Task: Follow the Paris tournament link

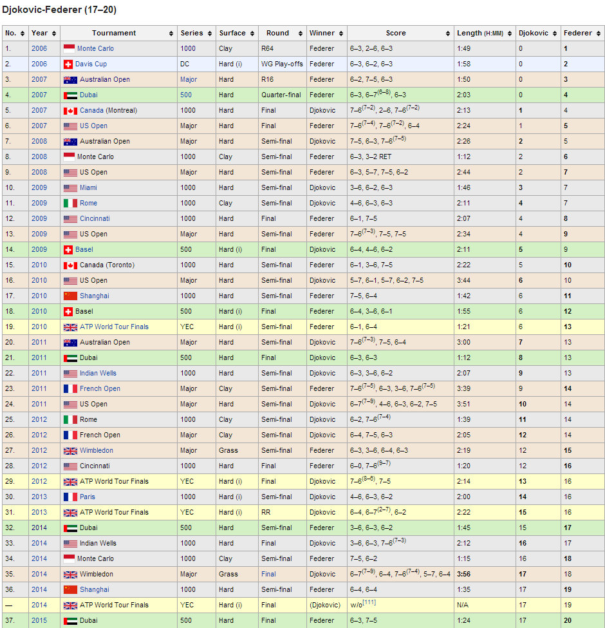Action: pos(88,497)
